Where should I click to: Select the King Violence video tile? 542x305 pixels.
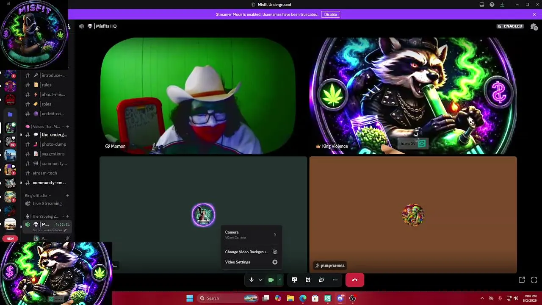coord(413,96)
